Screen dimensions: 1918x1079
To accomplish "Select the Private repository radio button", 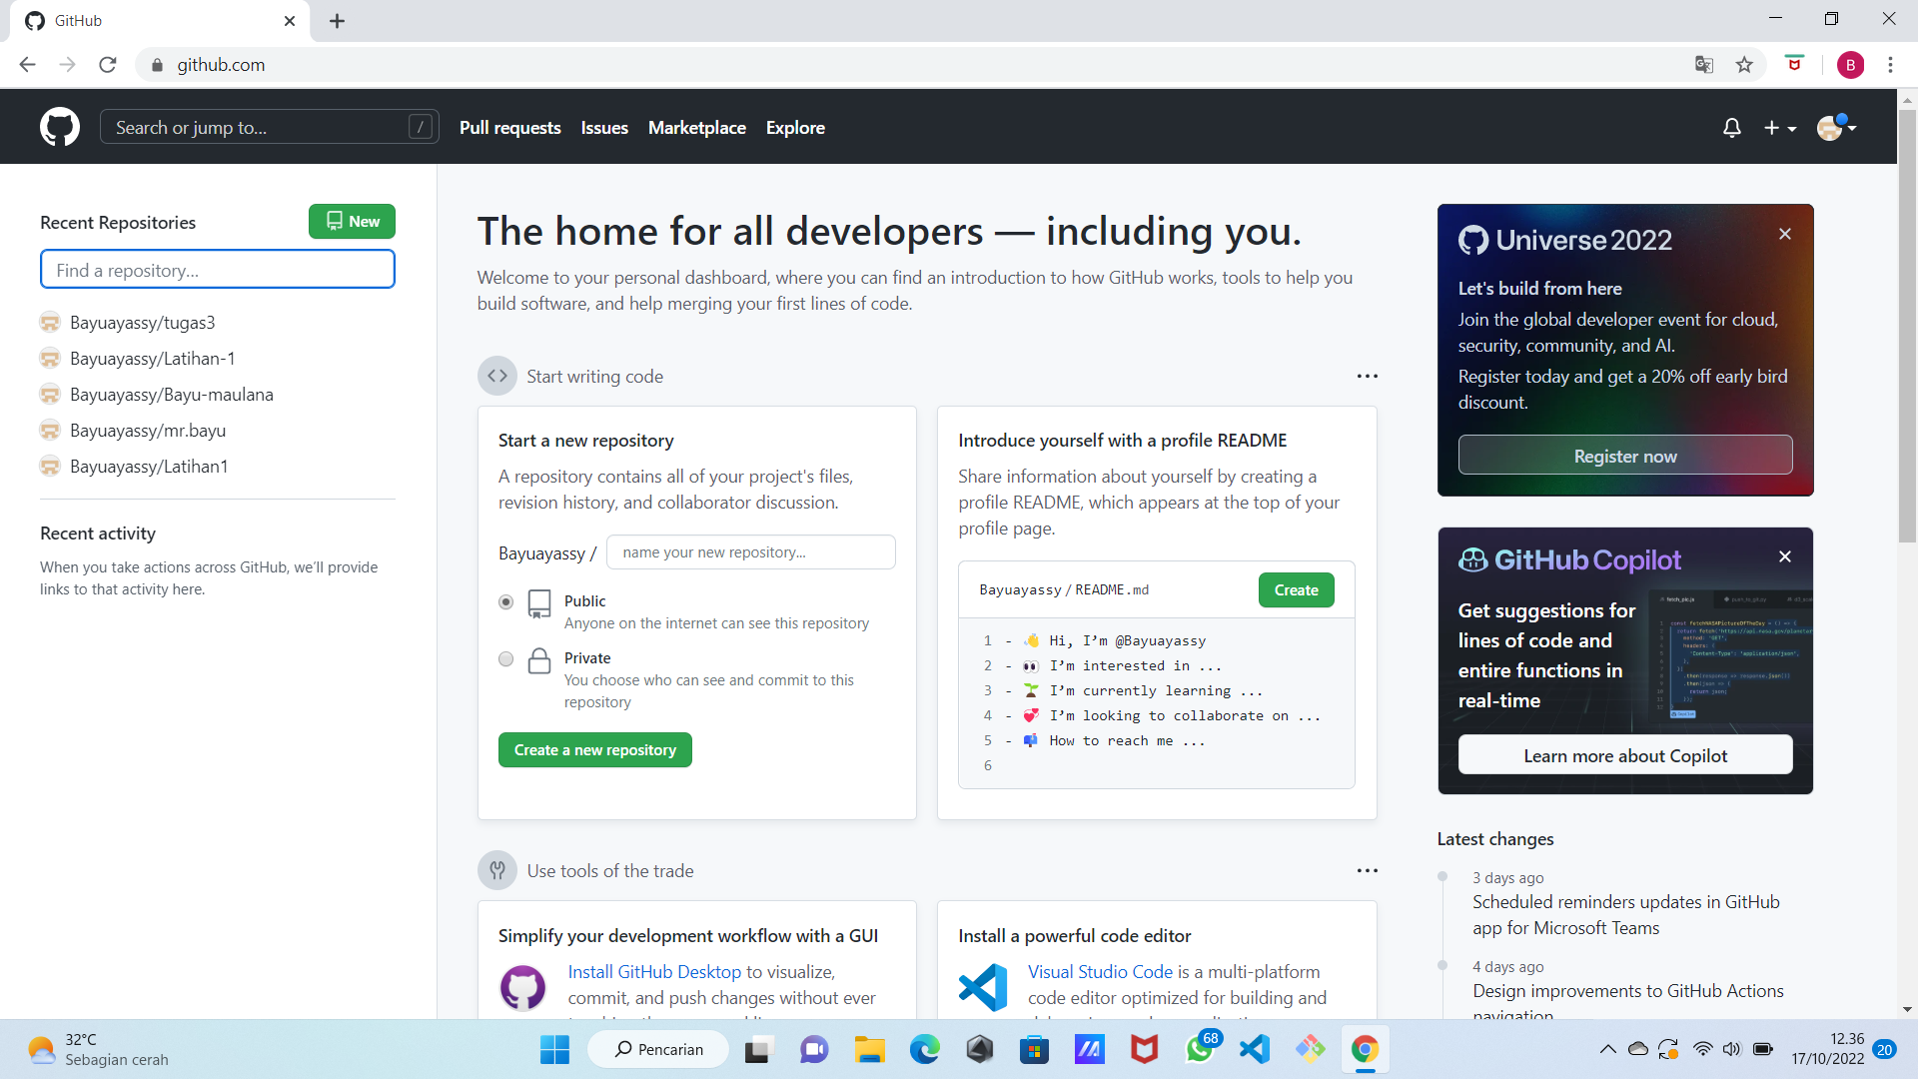I will click(x=505, y=659).
